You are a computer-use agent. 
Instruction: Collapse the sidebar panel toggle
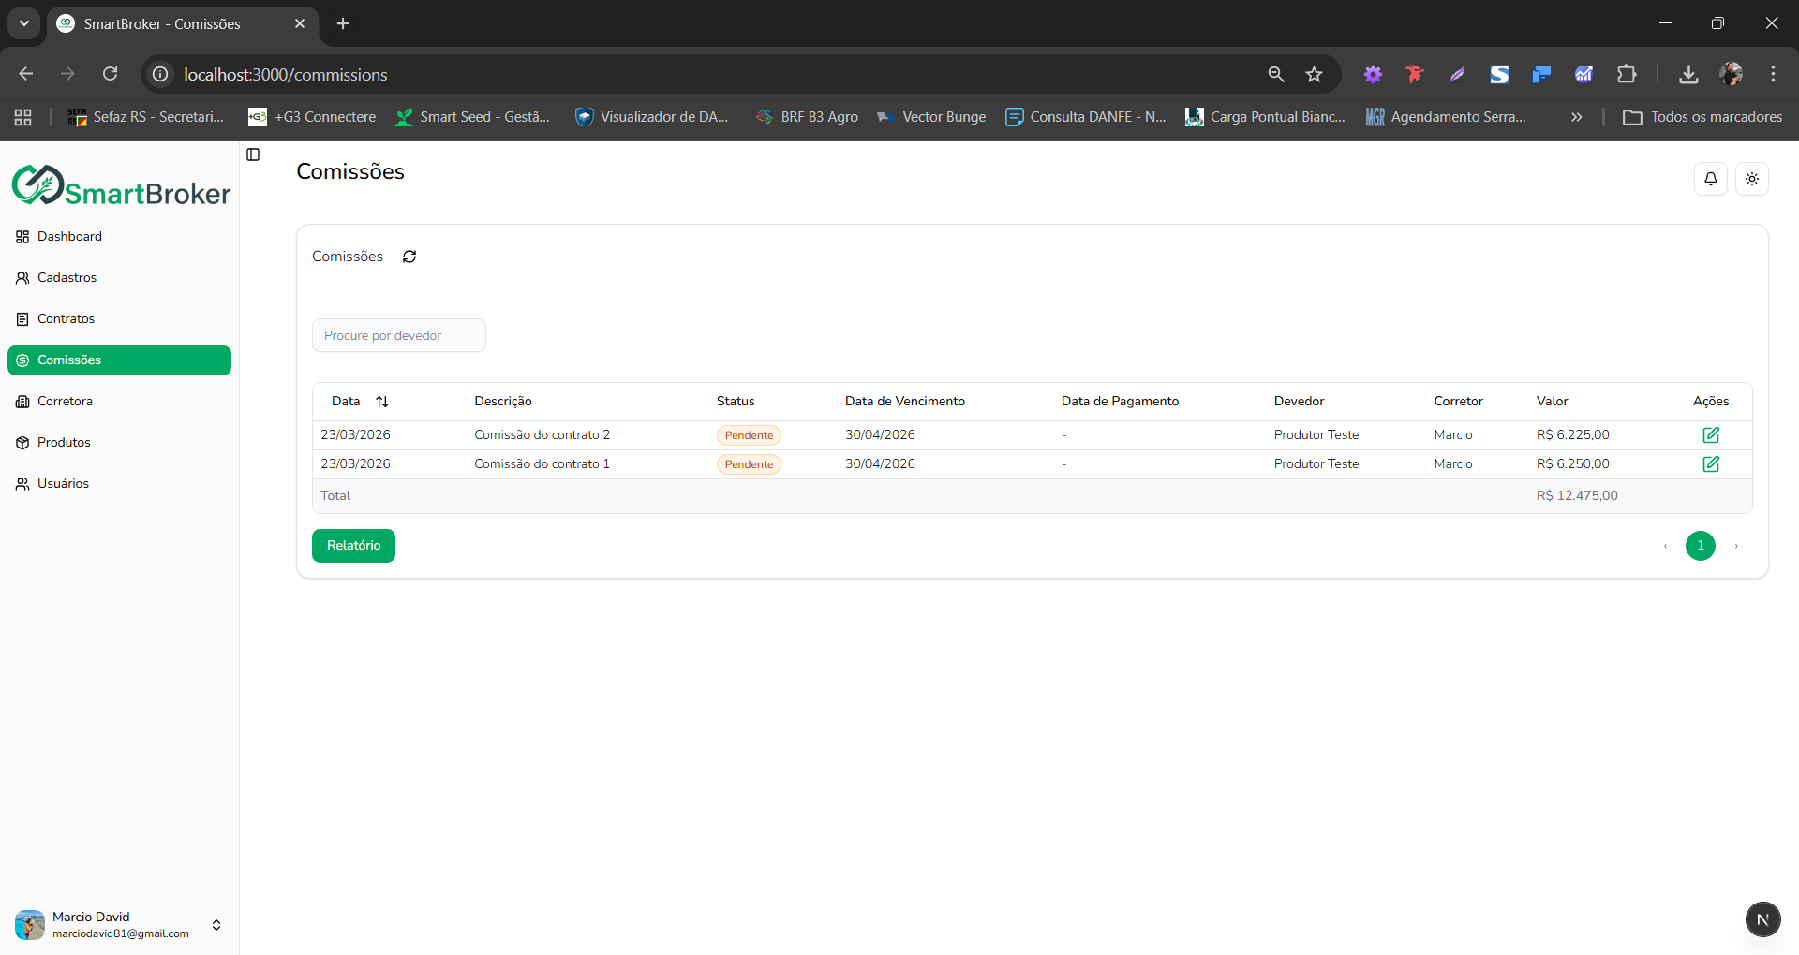(x=253, y=154)
